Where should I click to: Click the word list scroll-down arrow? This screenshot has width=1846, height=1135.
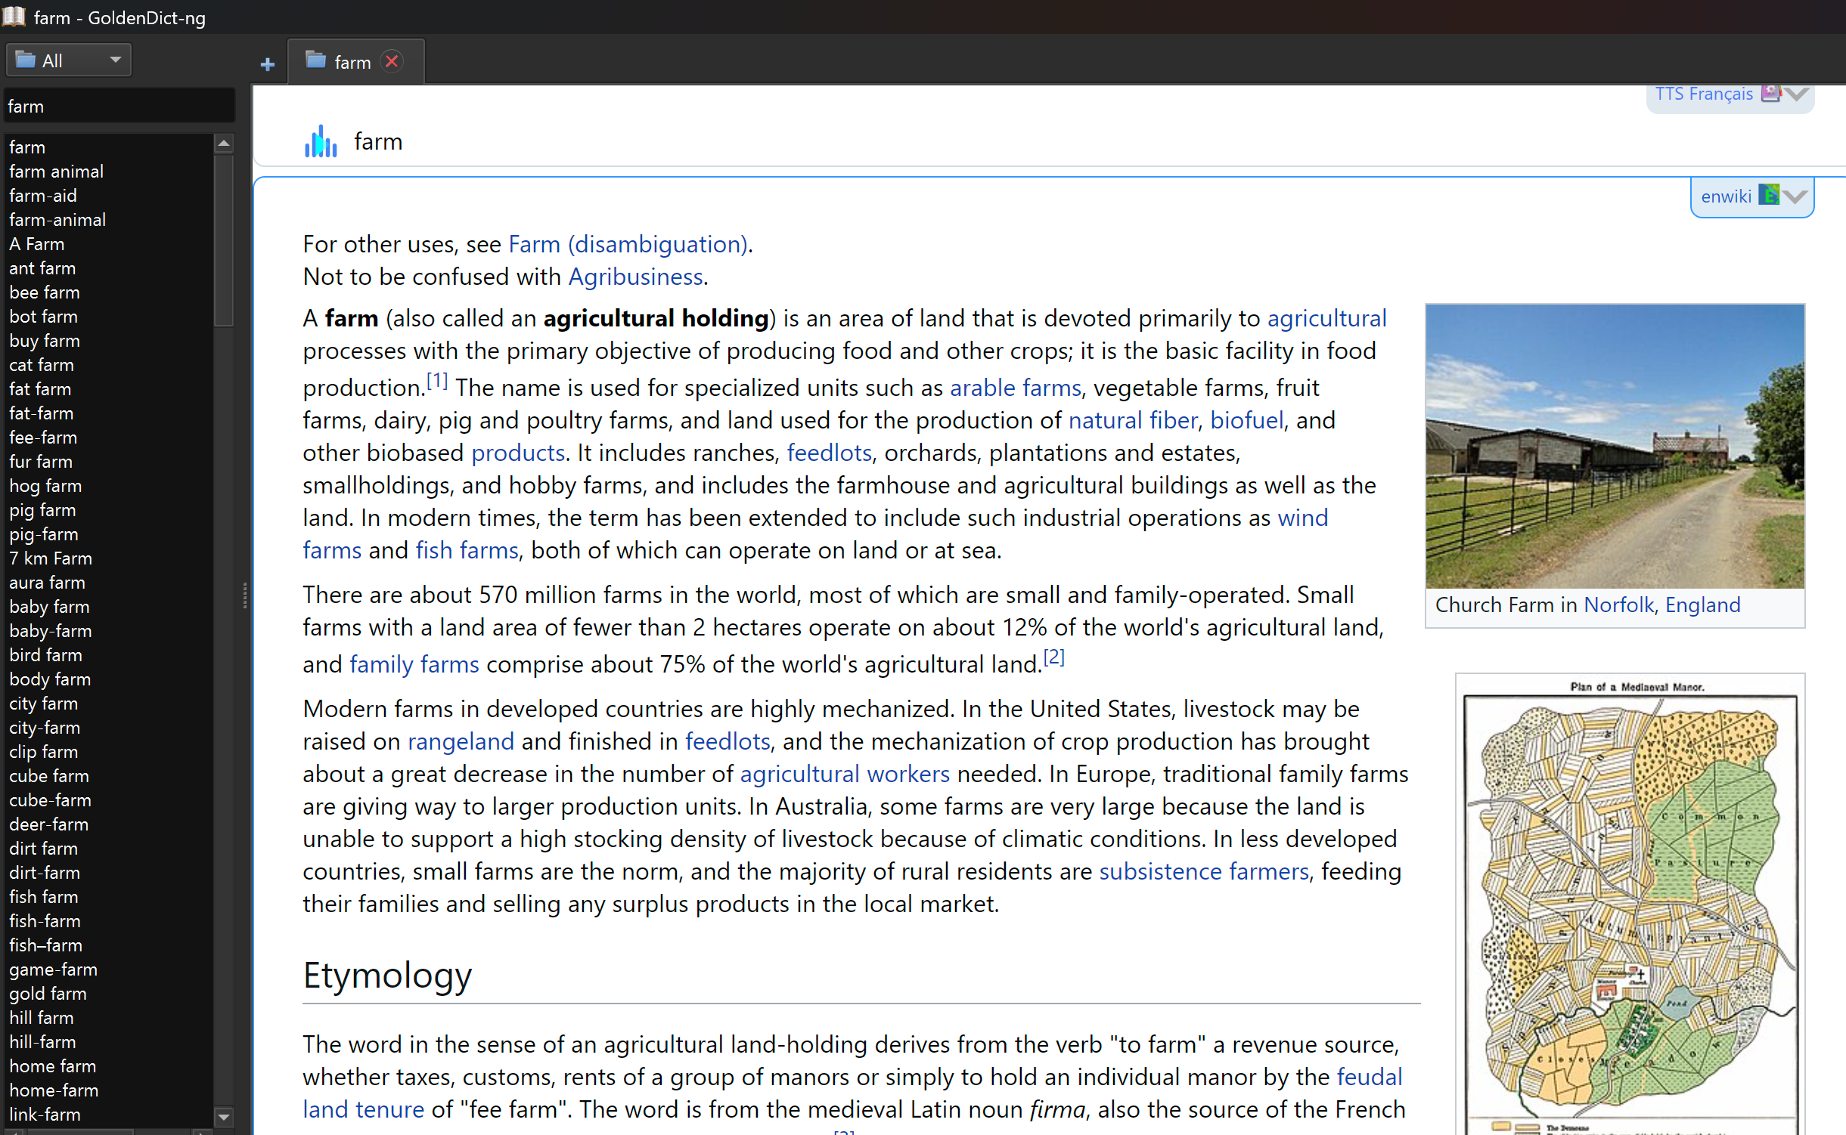pyautogui.click(x=223, y=1116)
